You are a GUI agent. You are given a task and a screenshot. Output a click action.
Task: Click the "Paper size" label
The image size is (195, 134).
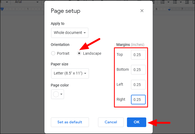pos(59,64)
